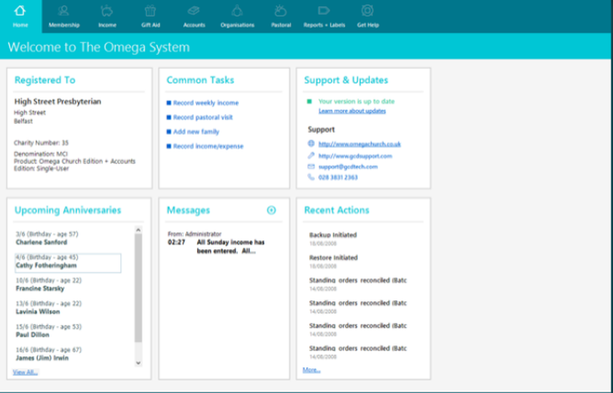This screenshot has width=613, height=393.
Task: Click the add message plus icon
Action: [x=272, y=211]
